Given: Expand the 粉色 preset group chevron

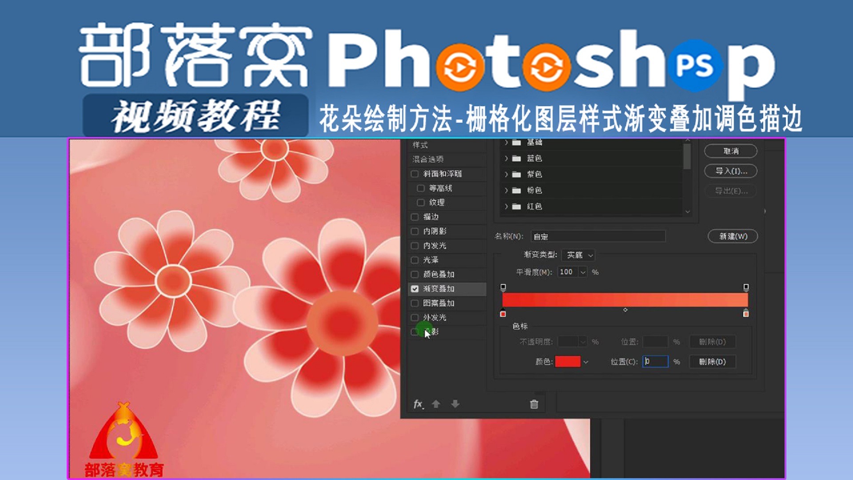Looking at the screenshot, I should coord(506,190).
